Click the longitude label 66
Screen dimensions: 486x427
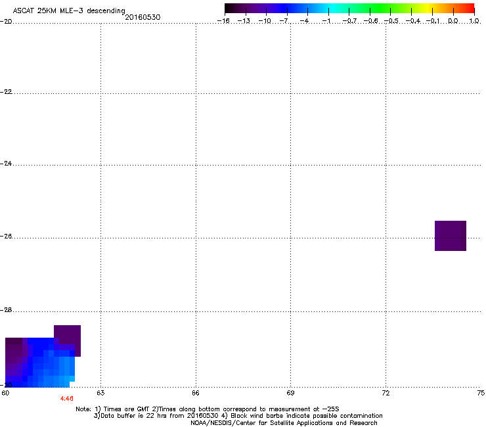click(x=196, y=393)
